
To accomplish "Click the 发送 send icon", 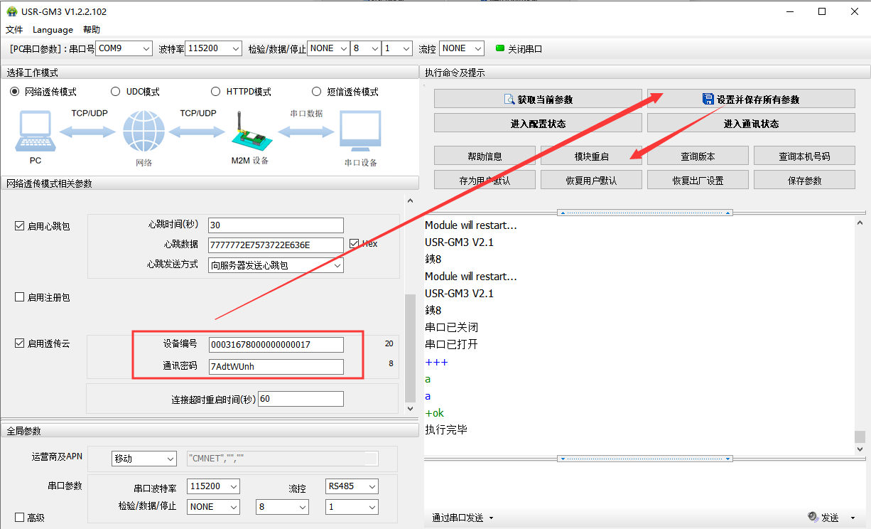I will pyautogui.click(x=813, y=517).
